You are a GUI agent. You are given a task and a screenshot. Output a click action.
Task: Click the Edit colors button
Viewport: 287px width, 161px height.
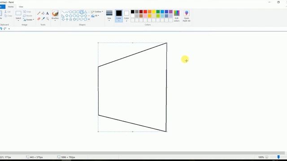[177, 16]
